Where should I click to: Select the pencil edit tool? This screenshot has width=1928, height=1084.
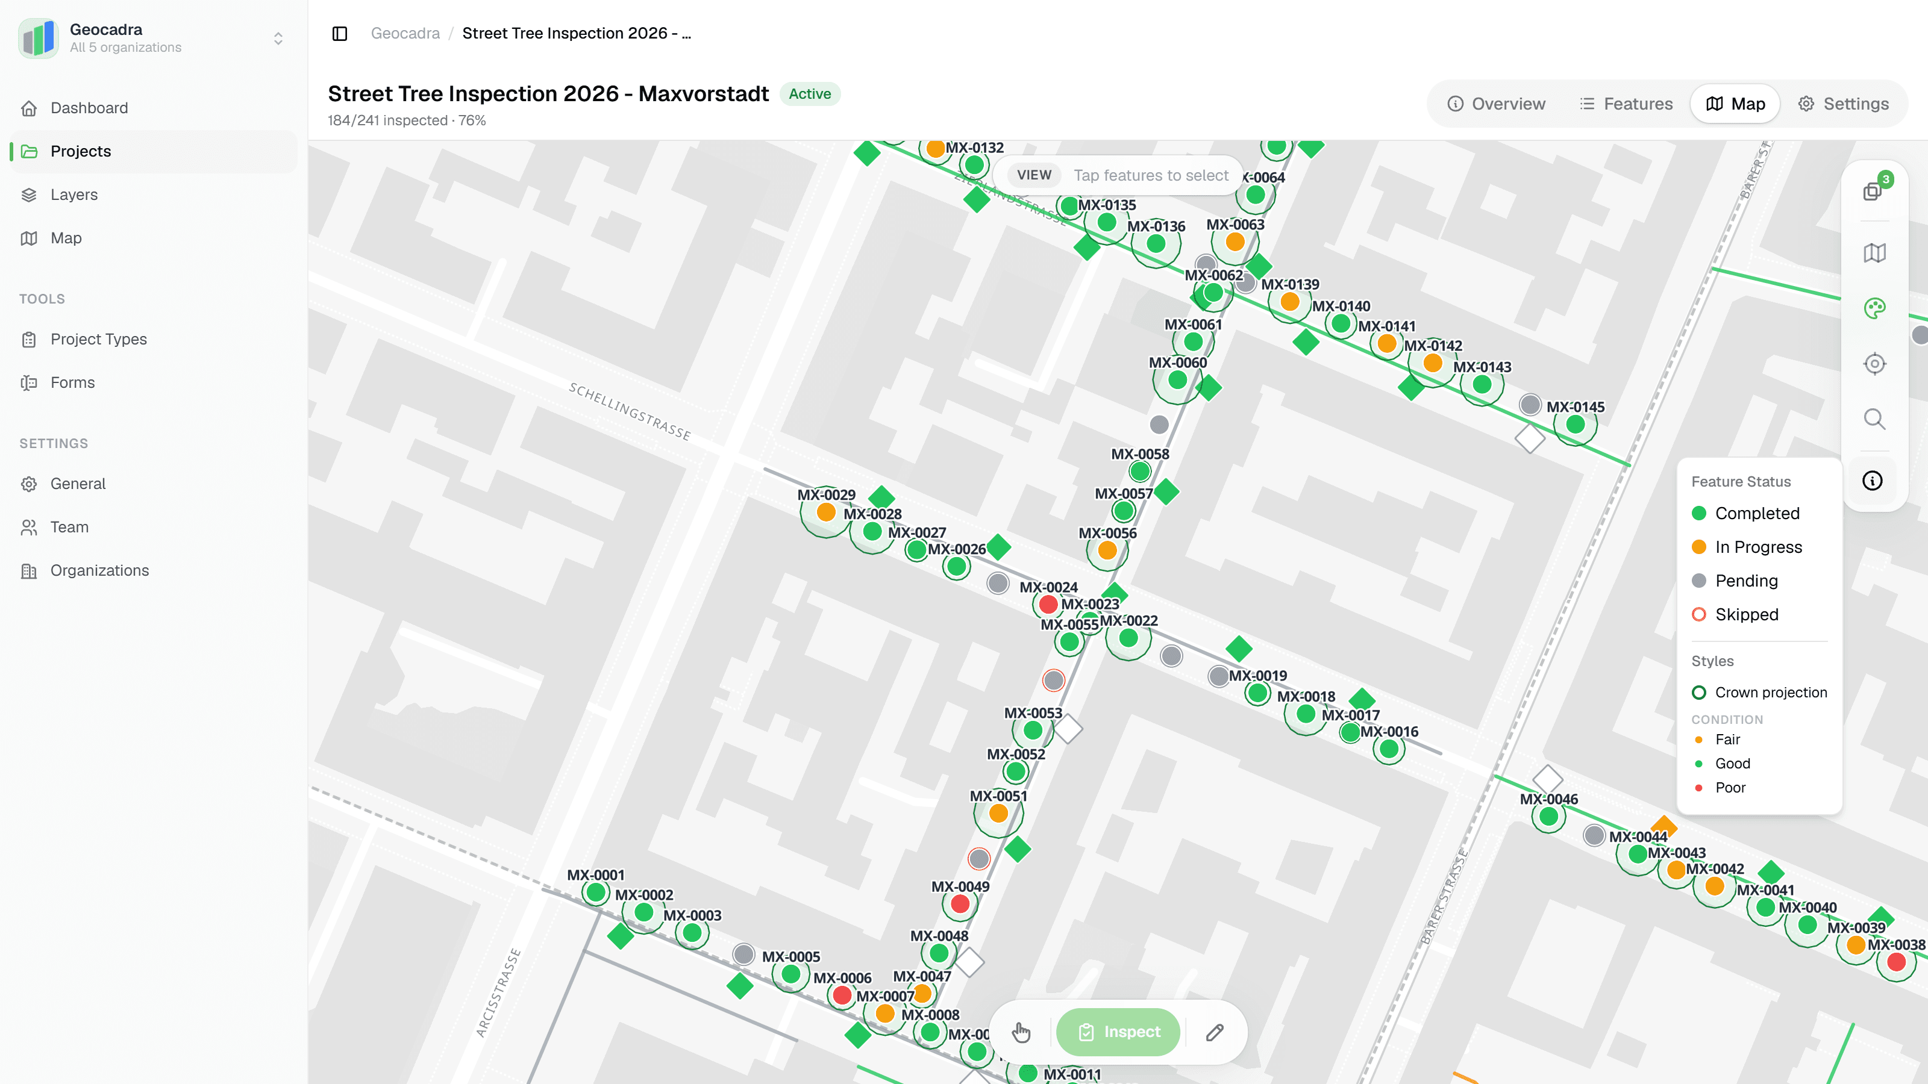point(1215,1032)
